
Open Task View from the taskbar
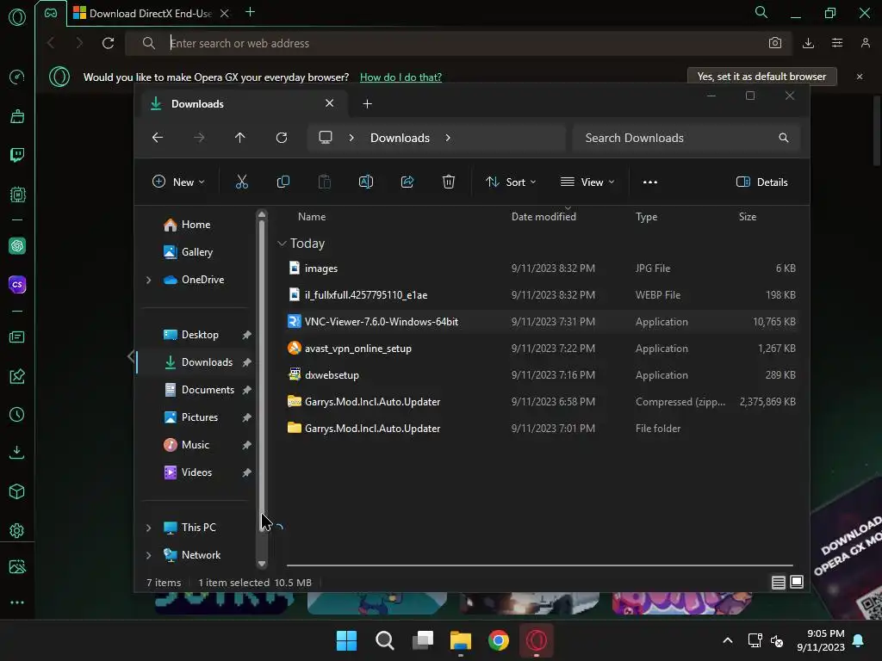422,640
